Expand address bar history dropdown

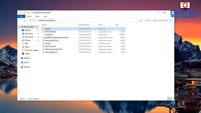[139, 20]
